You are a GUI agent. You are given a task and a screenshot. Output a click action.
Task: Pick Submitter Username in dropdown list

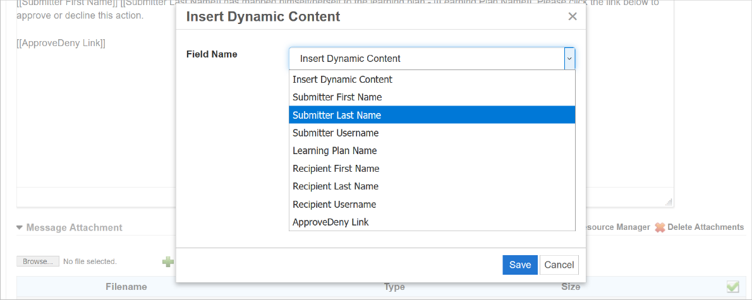tap(336, 133)
